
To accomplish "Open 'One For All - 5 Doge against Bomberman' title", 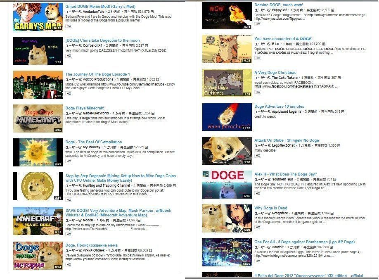I will [x=304, y=242].
